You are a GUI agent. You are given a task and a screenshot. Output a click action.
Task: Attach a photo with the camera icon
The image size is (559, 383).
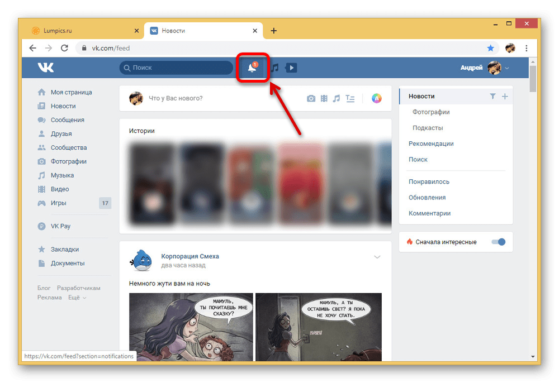pos(311,98)
